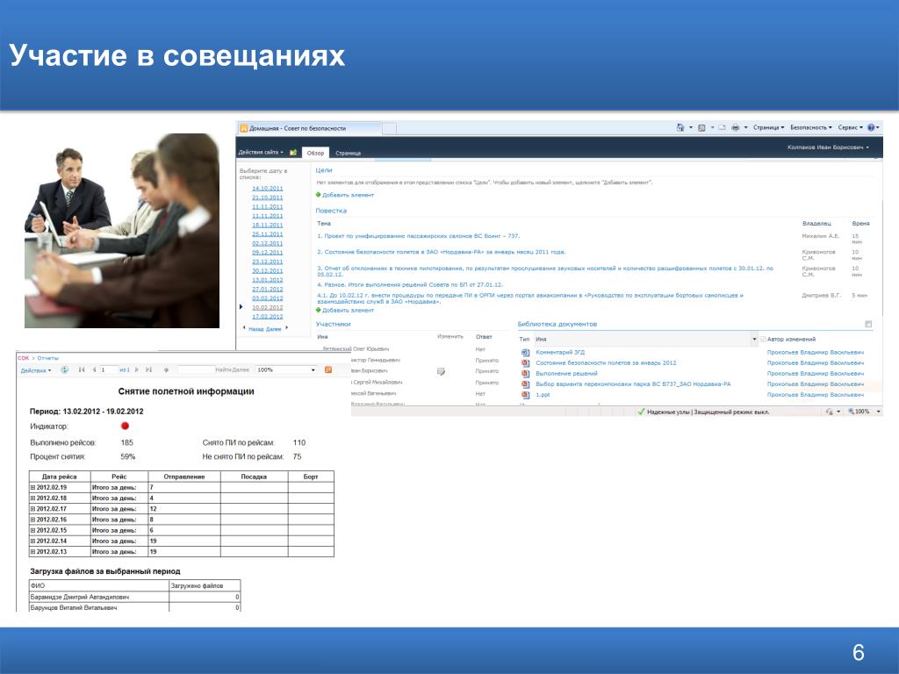Open the 10.02.2012 meeting date link
The height and width of the screenshot is (674, 899).
pos(267,308)
